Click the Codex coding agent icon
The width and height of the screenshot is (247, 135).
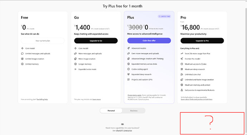click(129, 69)
